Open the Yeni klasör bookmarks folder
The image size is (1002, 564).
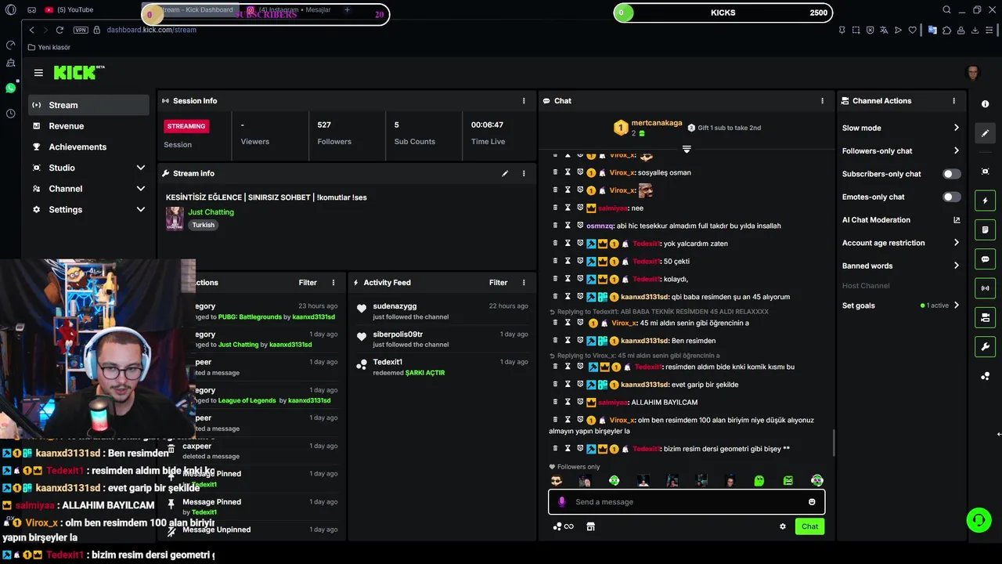pos(49,47)
